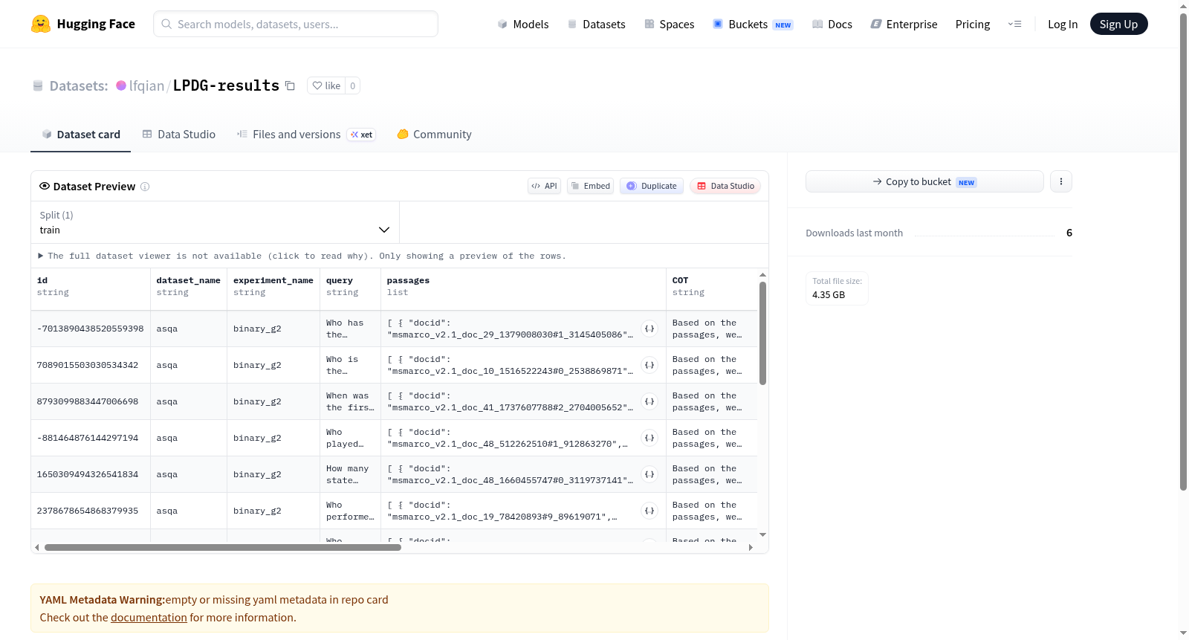
Task: Go to Spaces in the top navigation
Action: pos(670,24)
